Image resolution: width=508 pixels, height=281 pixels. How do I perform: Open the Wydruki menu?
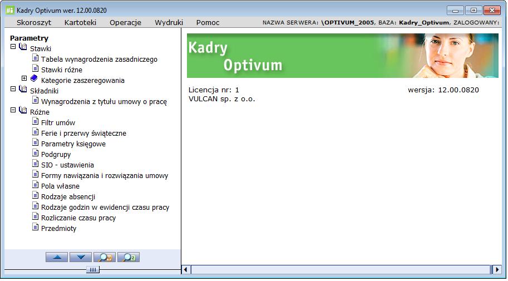point(169,23)
